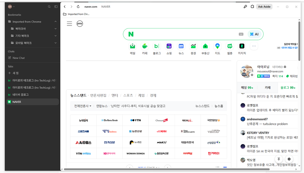Click the Ask Aside button
The image size is (304, 173).
(x=264, y=7)
